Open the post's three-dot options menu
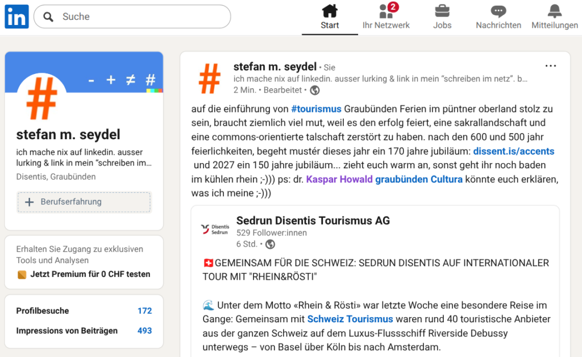Screen dimensions: 582x357 pyautogui.click(x=550, y=66)
